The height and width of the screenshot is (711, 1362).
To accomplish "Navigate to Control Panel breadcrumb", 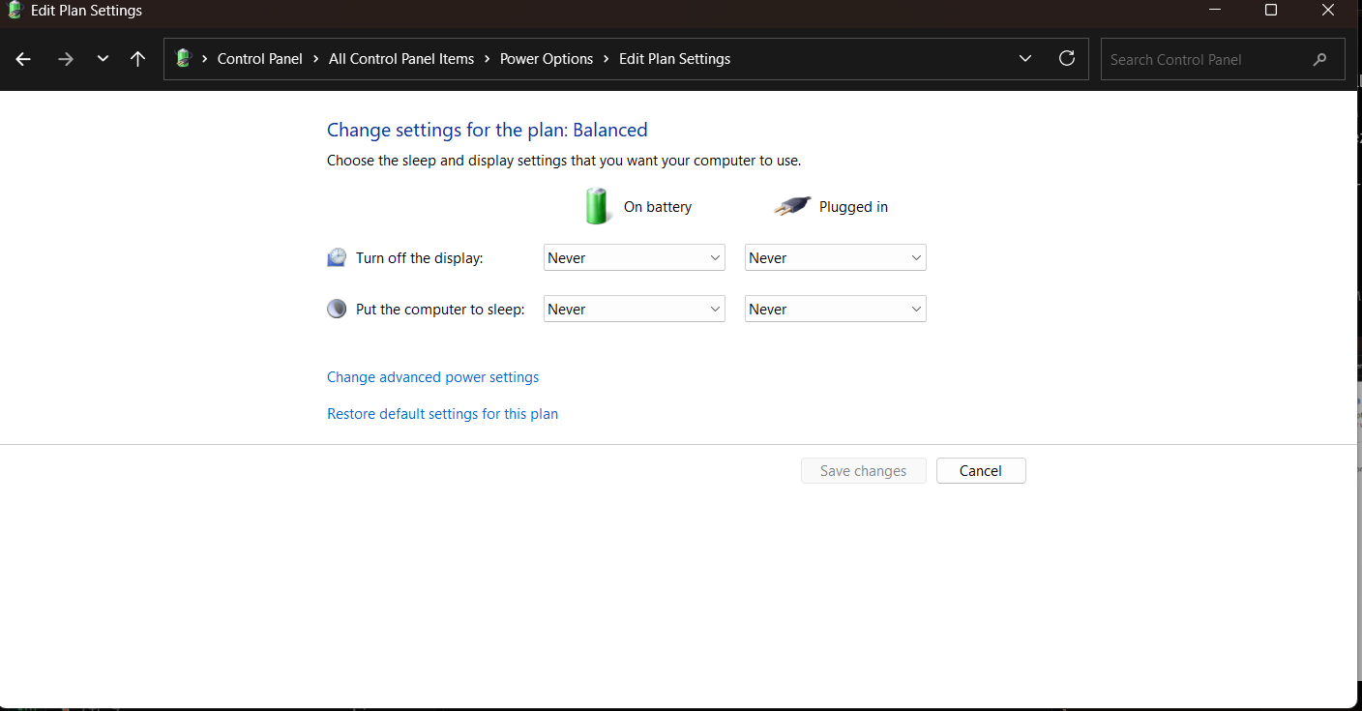I will coord(260,59).
